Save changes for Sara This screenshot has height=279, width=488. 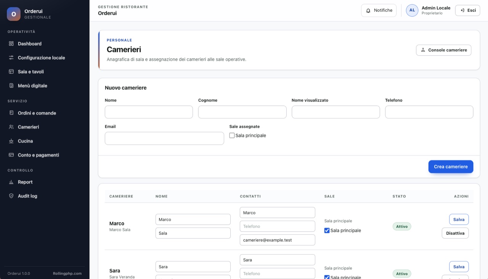coord(459,267)
